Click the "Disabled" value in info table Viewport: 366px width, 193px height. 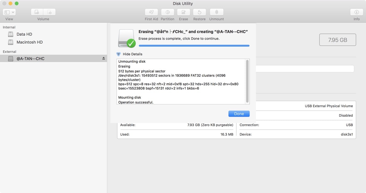(x=346, y=115)
